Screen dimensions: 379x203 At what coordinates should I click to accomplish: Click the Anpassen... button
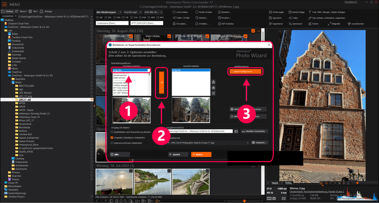click(260, 143)
